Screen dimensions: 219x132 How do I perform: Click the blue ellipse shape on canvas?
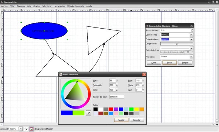tap(44, 31)
